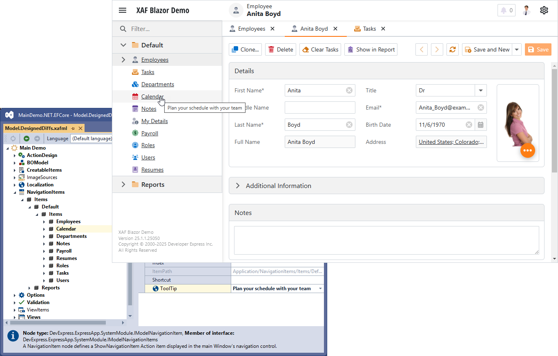
Task: Click the orange photo options button
Action: tap(527, 150)
